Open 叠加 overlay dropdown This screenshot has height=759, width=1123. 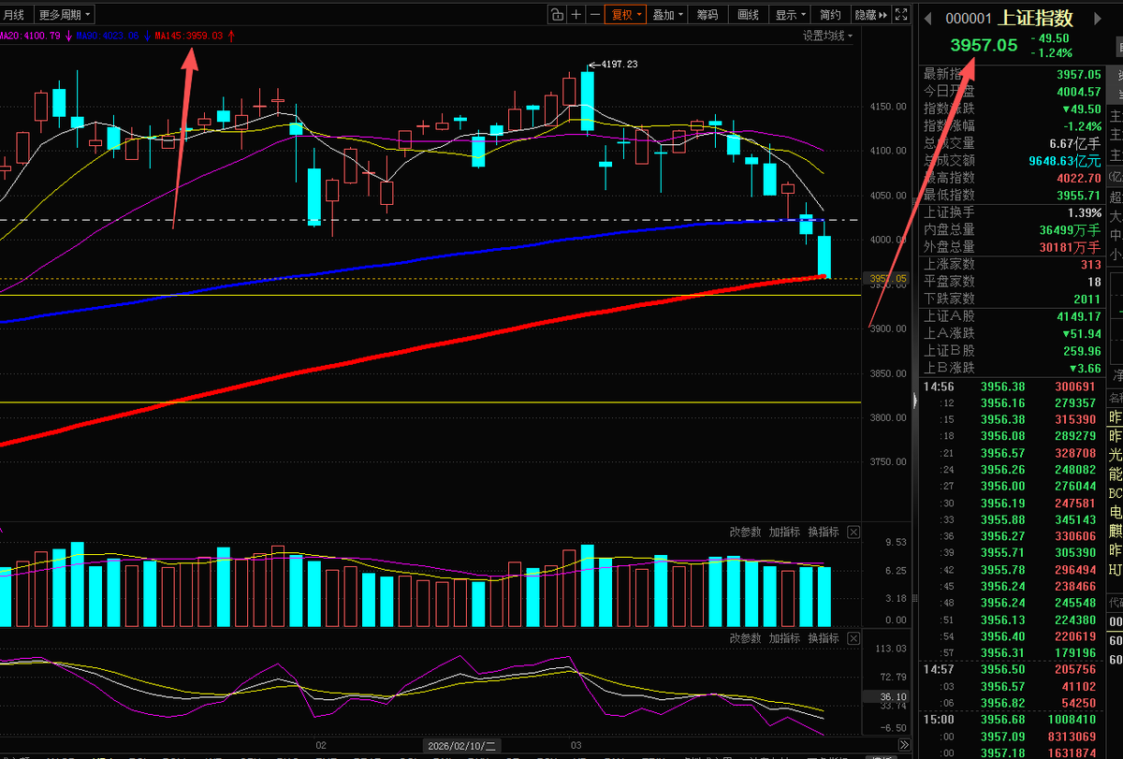tap(668, 14)
